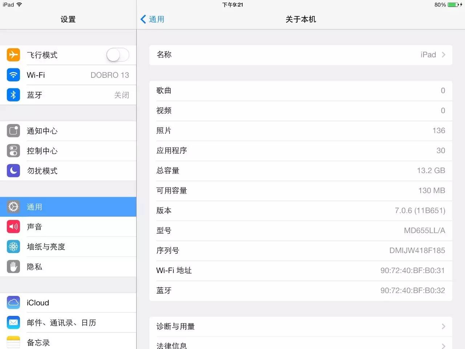The image size is (465, 349).
Task: Tap the serial number DMIJW418F185
Action: [x=417, y=250]
